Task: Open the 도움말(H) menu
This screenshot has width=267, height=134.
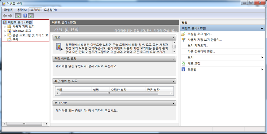Action: coord(50,10)
